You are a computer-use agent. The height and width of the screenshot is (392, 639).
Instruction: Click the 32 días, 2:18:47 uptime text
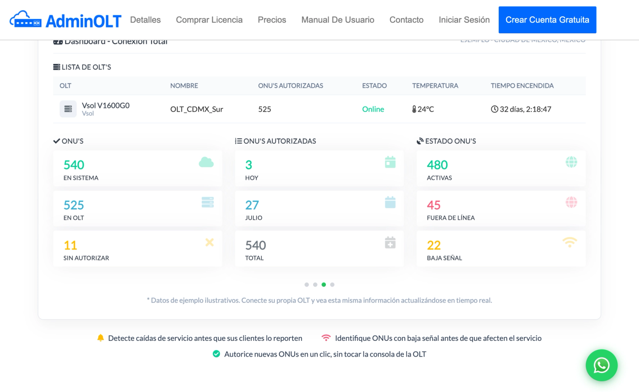(x=525, y=109)
